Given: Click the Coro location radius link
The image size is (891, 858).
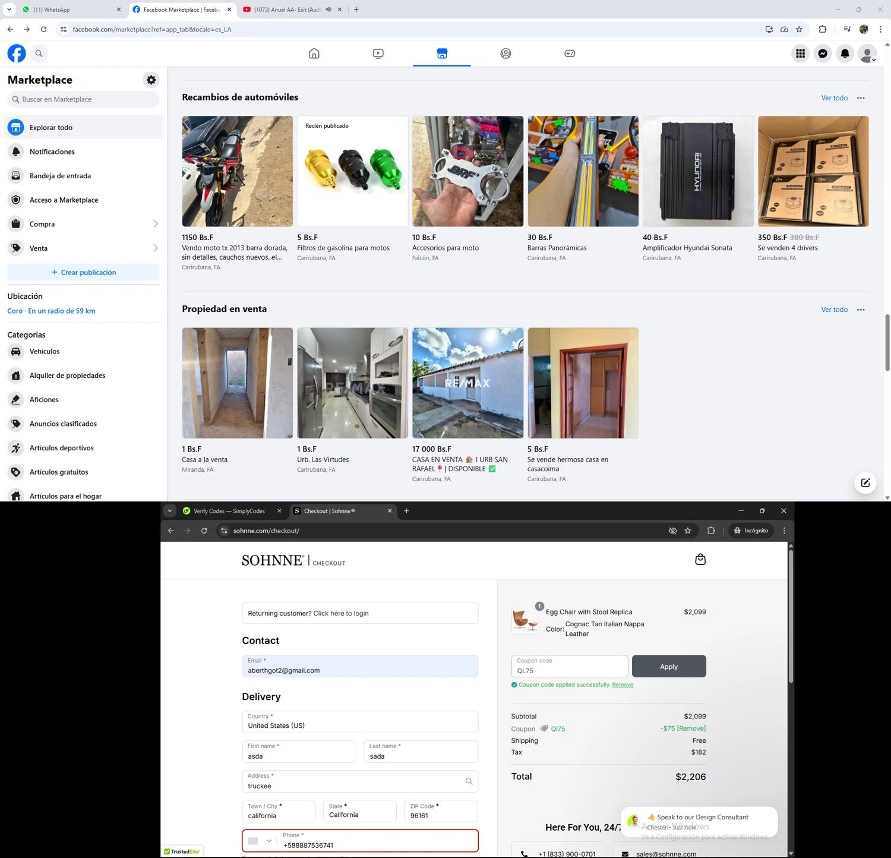Looking at the screenshot, I should tap(51, 311).
